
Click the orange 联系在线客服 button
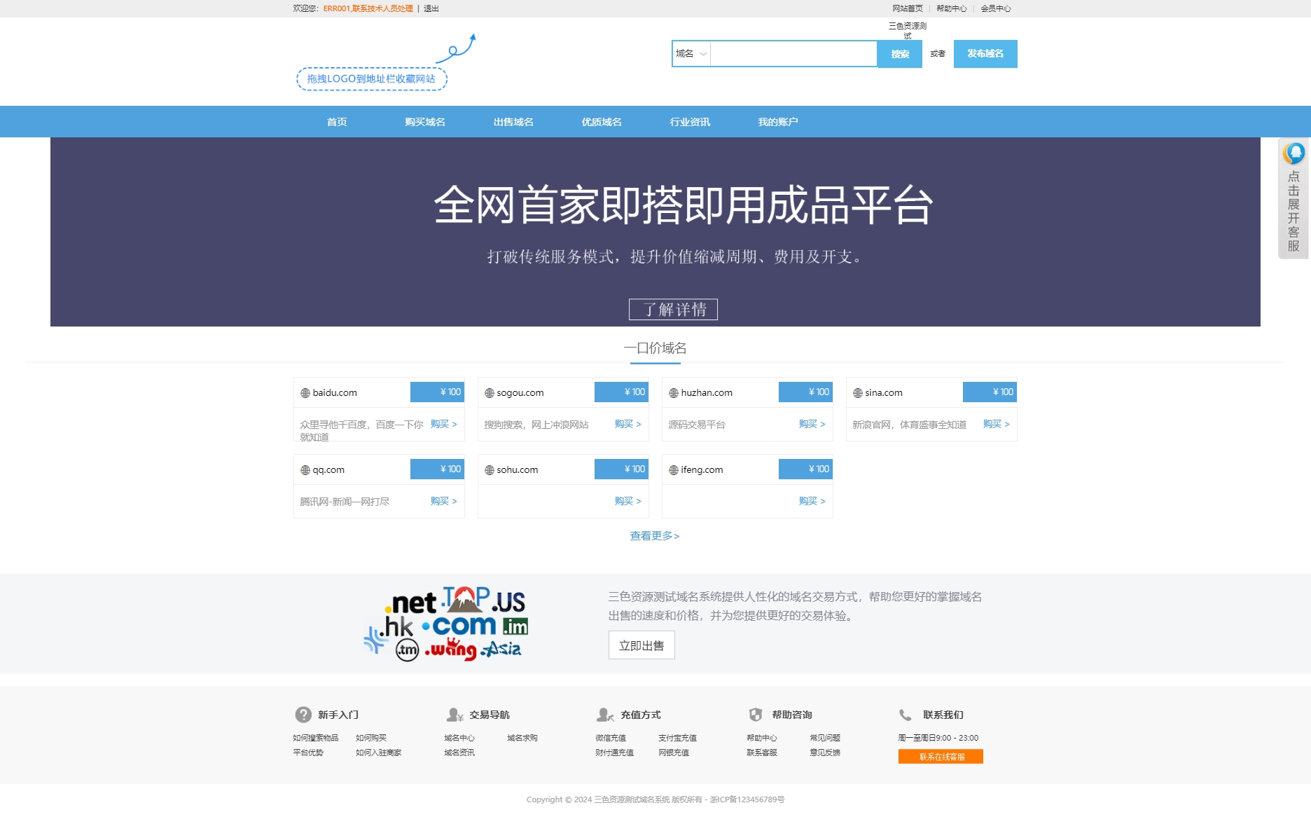[940, 756]
